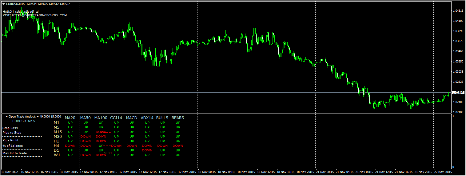This screenshot has width=466, height=176.
Task: Click the Open Trade Analysis label
Action: pos(33,117)
